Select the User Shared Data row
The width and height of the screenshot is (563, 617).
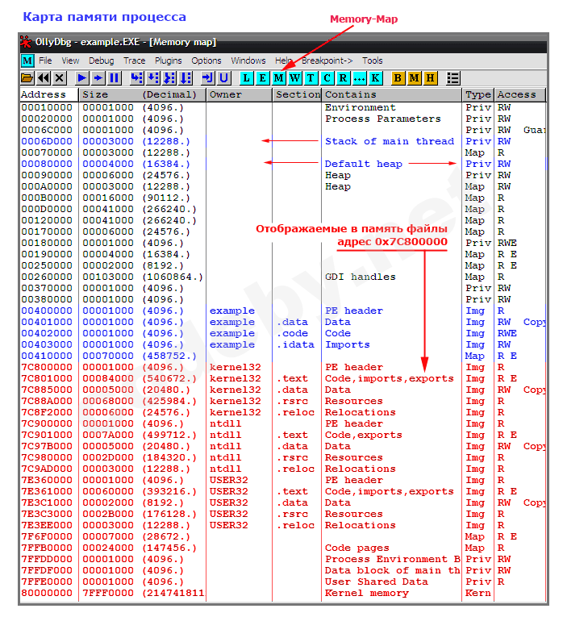point(283,582)
